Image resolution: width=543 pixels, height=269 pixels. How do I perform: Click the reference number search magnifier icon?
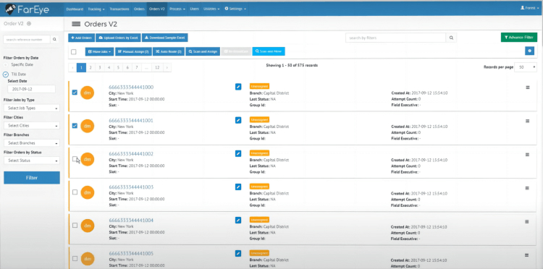[55, 40]
